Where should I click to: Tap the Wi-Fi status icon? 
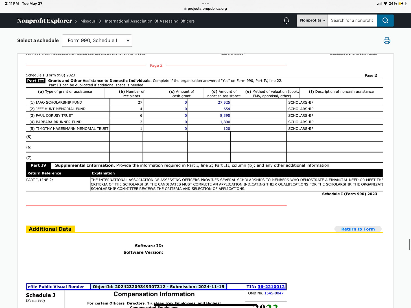[x=385, y=3]
